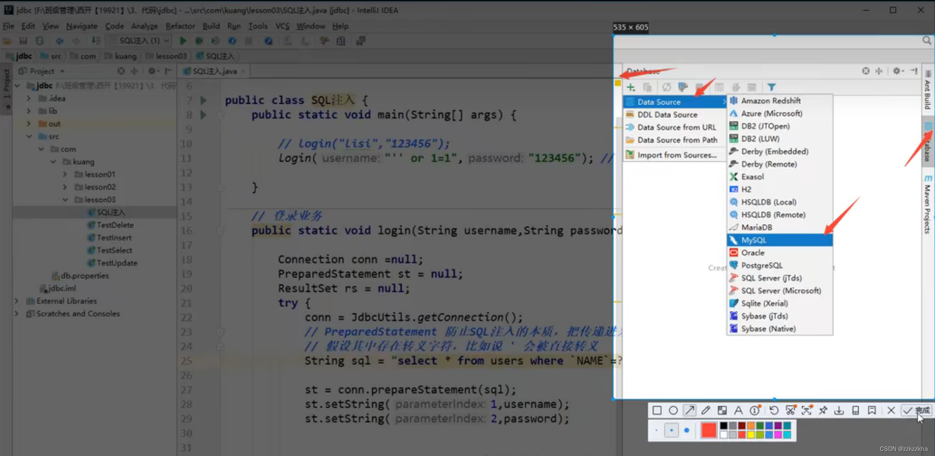Expand Scratches and Consoles node
This screenshot has width=935, height=456.
click(x=17, y=314)
